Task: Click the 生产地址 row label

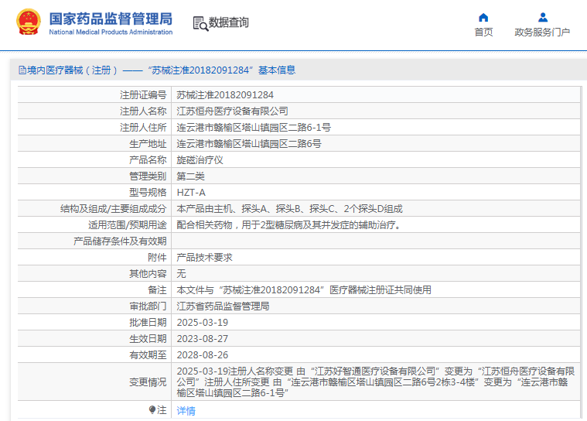Action: pyautogui.click(x=148, y=144)
